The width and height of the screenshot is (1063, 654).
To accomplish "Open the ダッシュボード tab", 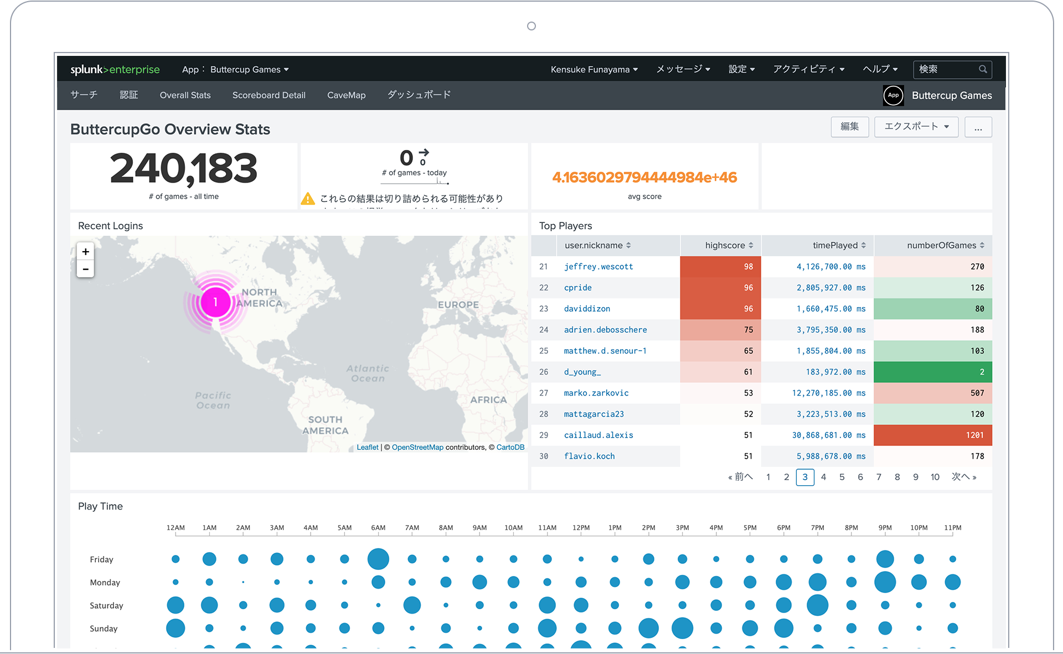I will (x=419, y=95).
